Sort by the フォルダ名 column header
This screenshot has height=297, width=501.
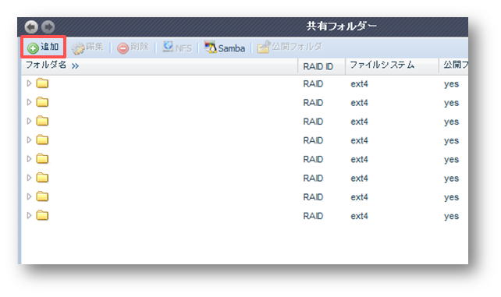point(46,65)
